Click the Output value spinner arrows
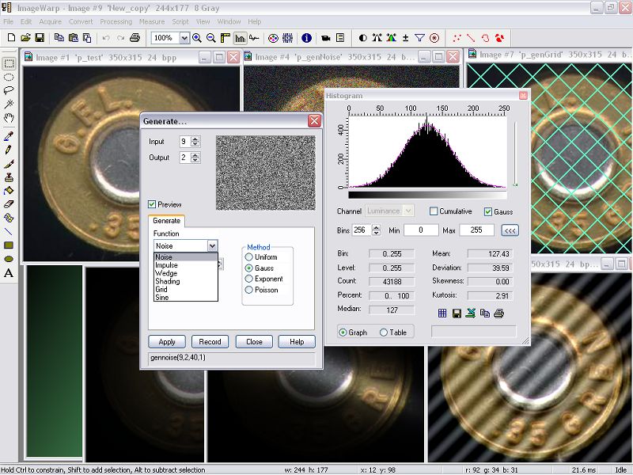The image size is (633, 475). click(195, 158)
